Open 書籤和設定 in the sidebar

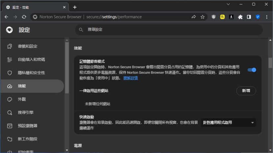pos(32,46)
